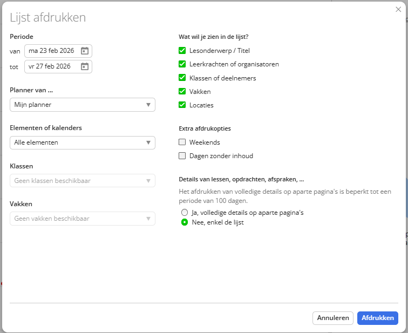Screen dimensions: 408x333
Task: Check 'Dagen zonder inhoud' option
Action: pos(182,156)
